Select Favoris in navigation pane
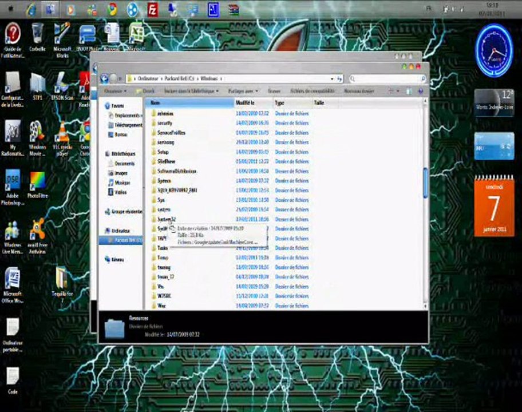This screenshot has height=412, width=522. pyautogui.click(x=114, y=106)
